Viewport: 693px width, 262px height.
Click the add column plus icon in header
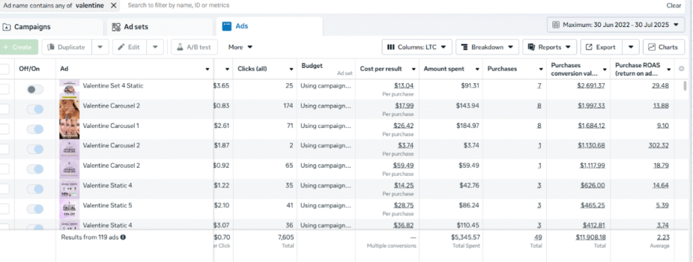coord(681,69)
